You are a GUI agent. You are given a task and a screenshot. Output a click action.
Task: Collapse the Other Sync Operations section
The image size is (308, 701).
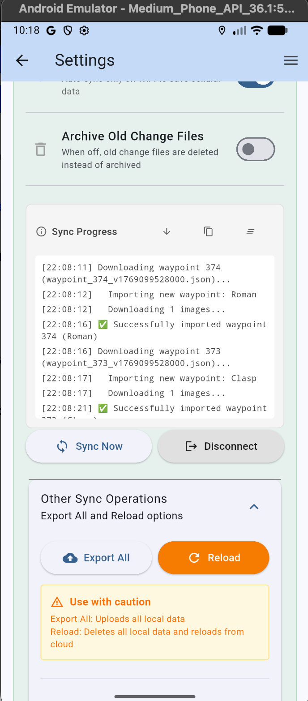coord(254,506)
